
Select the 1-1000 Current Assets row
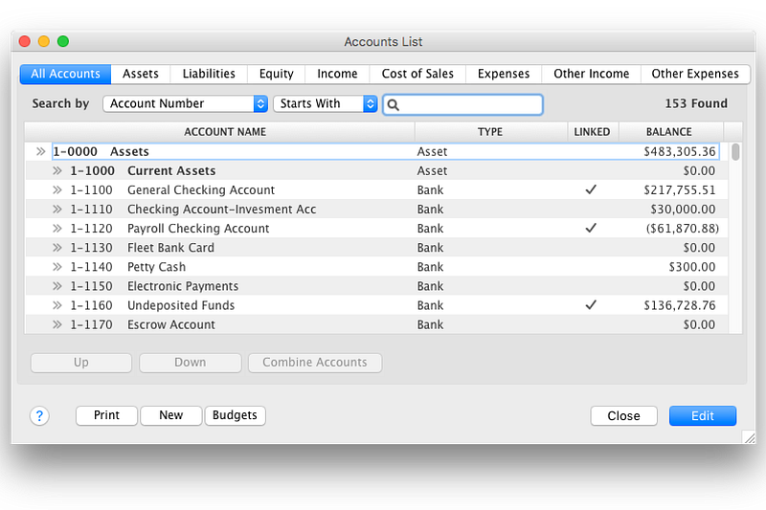click(376, 171)
